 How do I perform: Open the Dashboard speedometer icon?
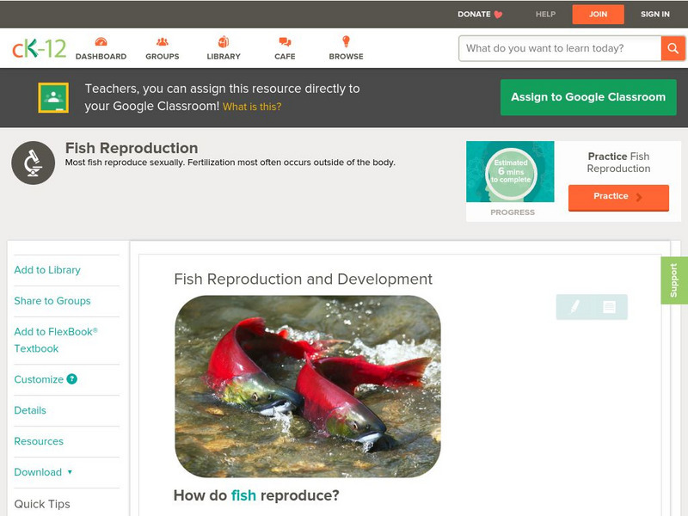[103, 40]
